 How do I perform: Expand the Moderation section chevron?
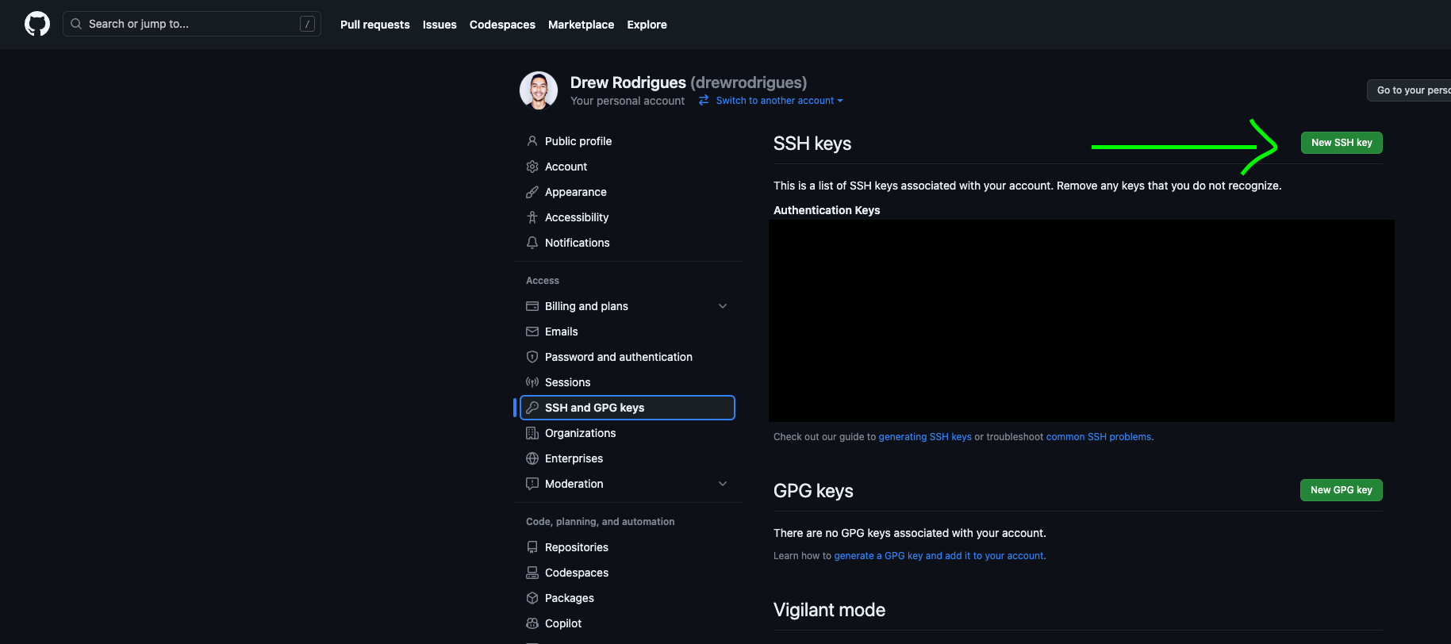click(723, 484)
